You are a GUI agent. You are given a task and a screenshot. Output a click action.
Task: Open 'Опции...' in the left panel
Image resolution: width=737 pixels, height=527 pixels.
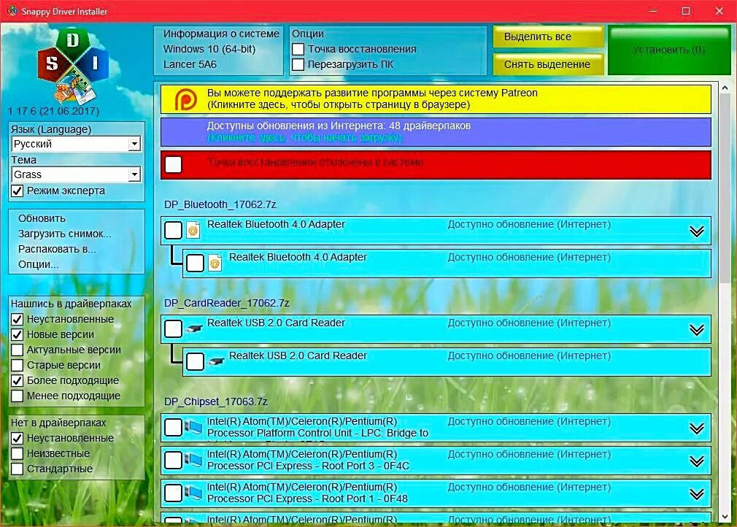point(38,265)
